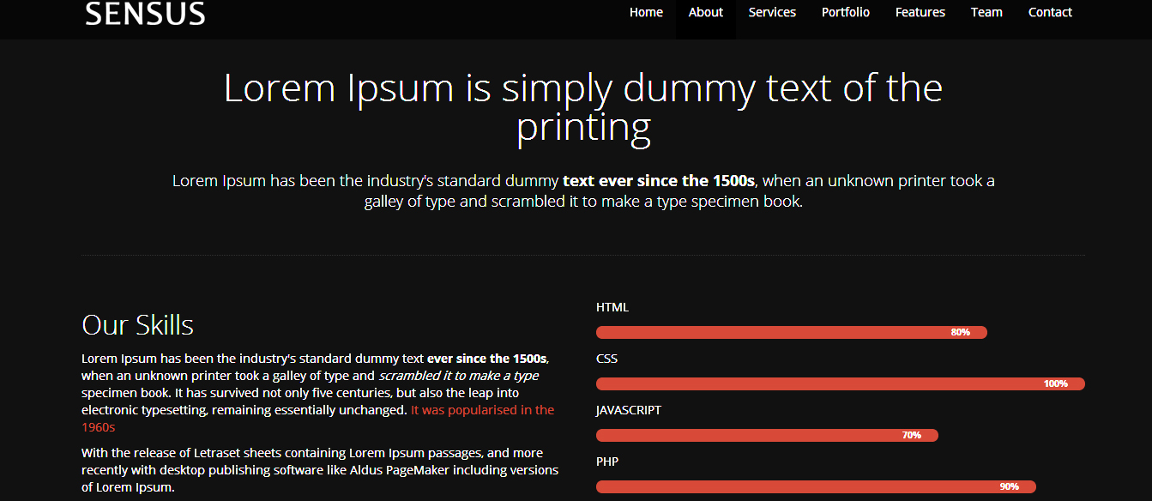Click the red 'It was popularised' text

[x=482, y=410]
